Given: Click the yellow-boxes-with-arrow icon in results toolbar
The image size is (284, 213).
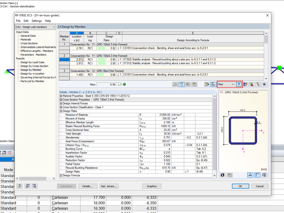Looking at the screenshot, I should point(207,84).
